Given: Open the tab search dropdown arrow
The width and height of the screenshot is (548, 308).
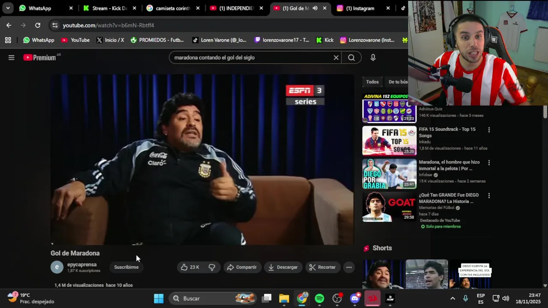Looking at the screenshot, I should point(8,8).
